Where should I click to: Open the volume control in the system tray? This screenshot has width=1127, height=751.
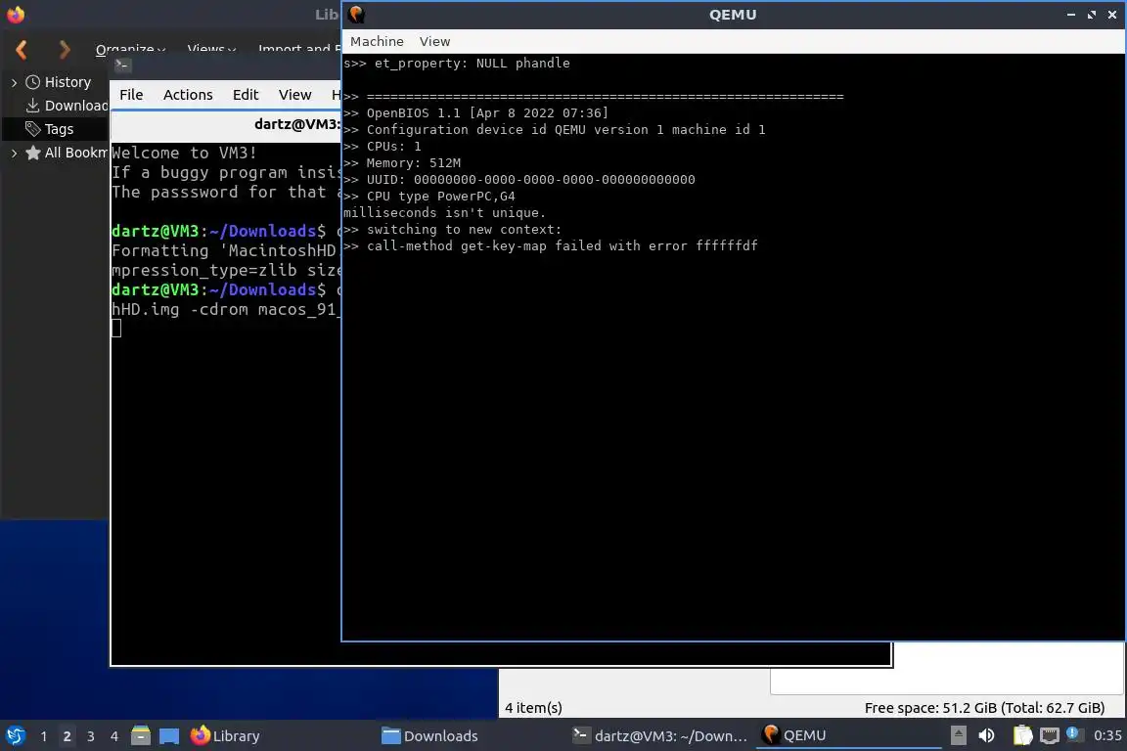[987, 735]
